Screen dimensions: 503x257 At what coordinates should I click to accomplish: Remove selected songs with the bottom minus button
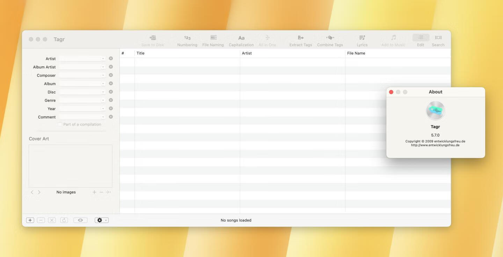[x=41, y=220]
